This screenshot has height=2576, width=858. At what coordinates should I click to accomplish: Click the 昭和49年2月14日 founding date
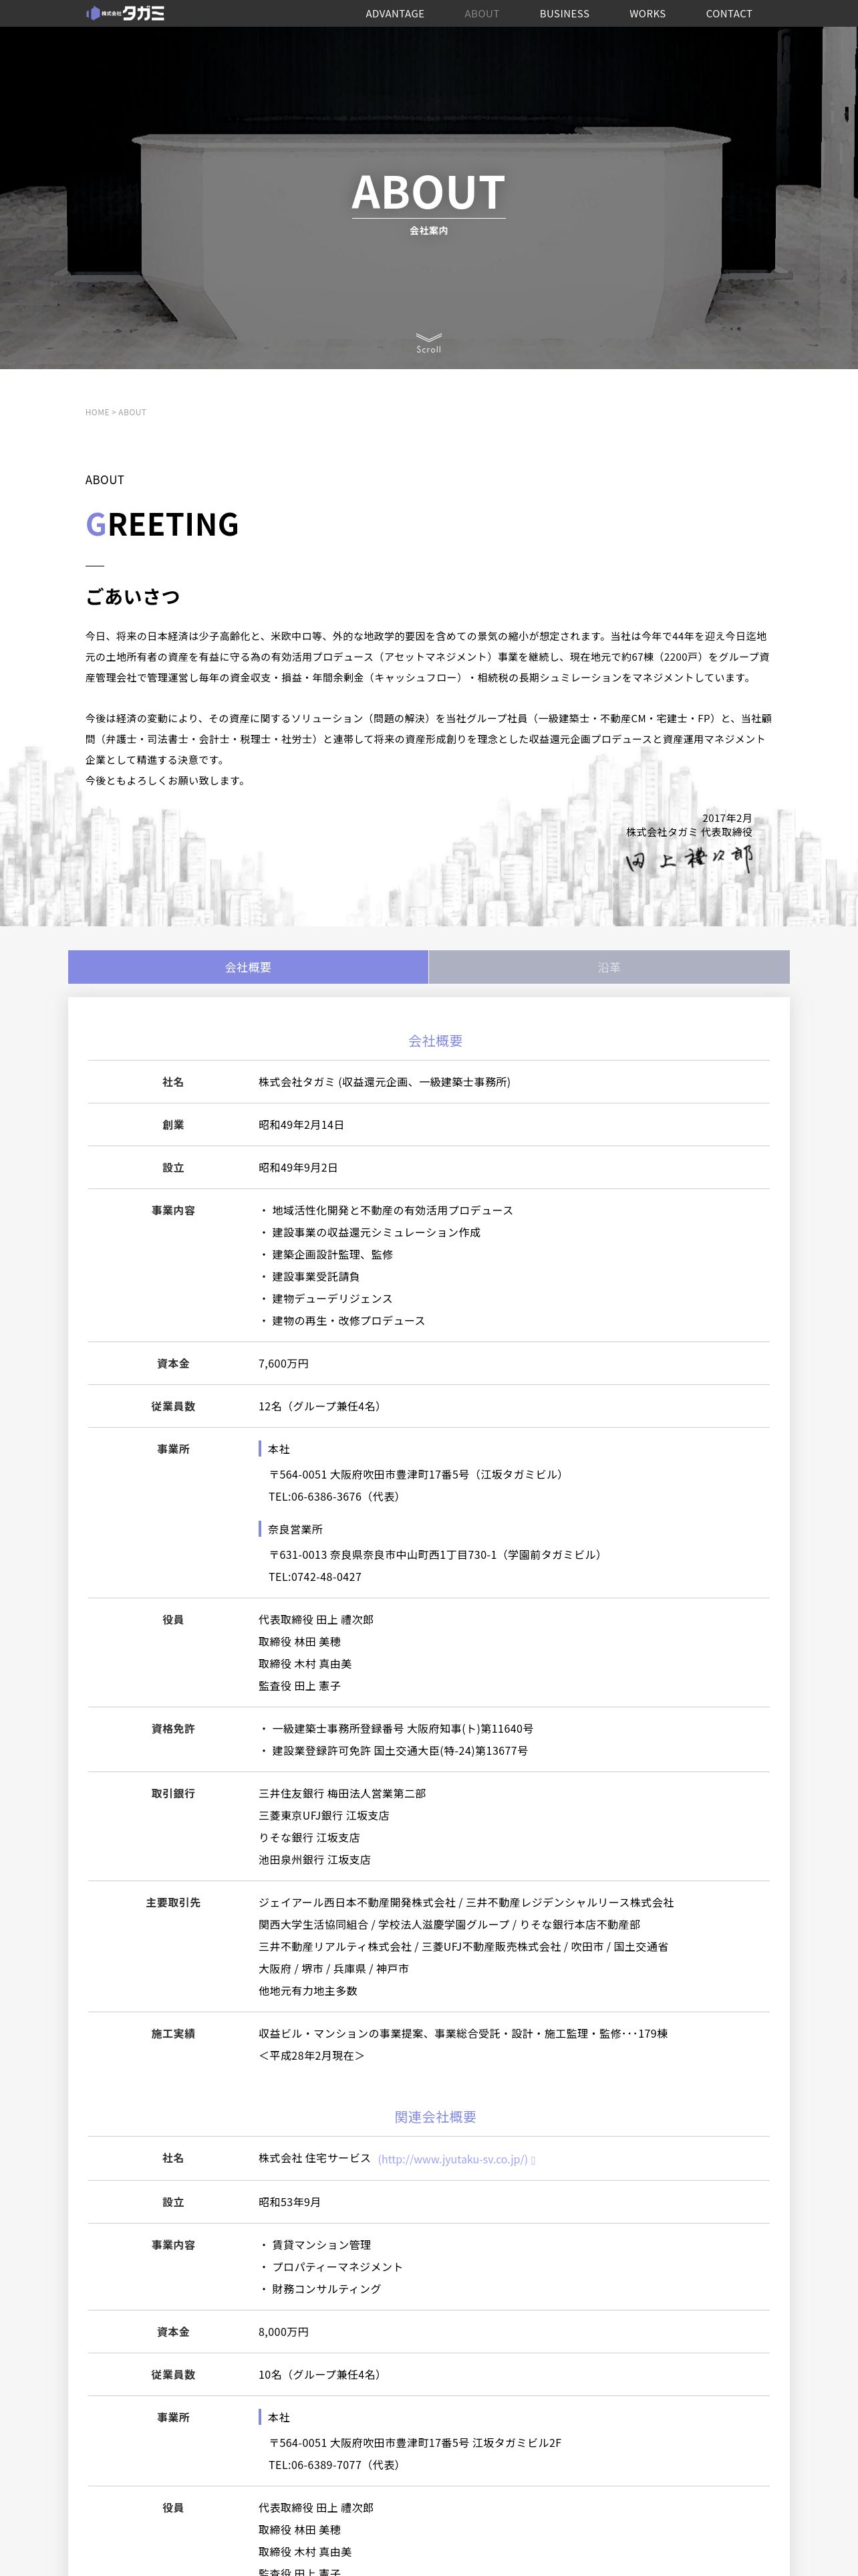click(301, 1125)
